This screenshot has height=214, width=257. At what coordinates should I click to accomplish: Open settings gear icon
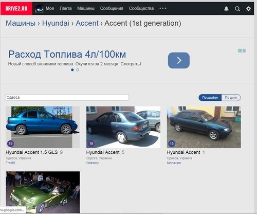(248, 9)
